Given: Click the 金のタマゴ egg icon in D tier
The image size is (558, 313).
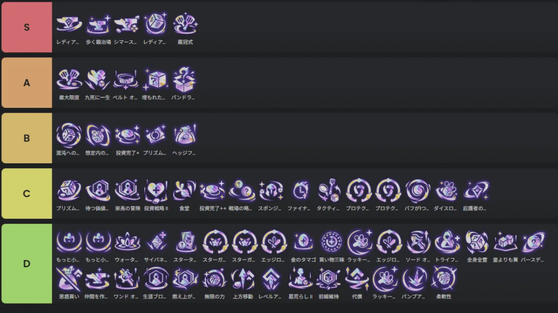Looking at the screenshot, I should (303, 242).
